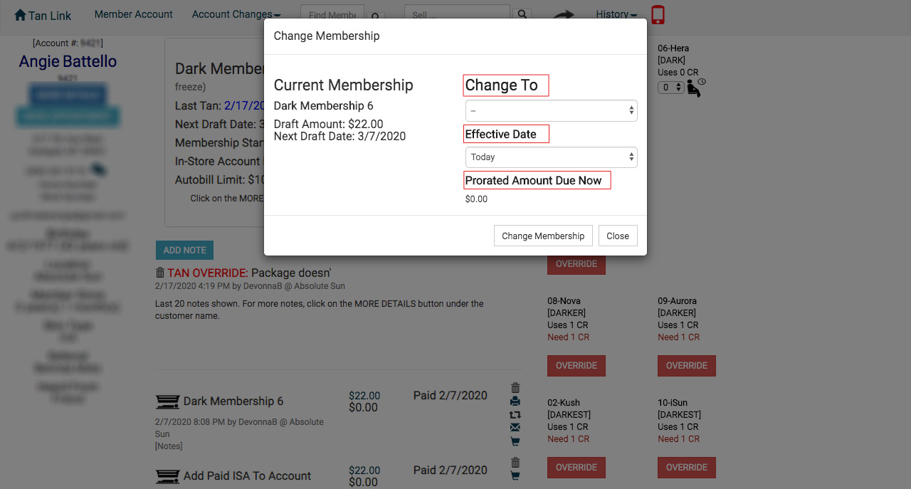Click the forward arrow icon in navbar
The image size is (911, 489).
click(564, 15)
